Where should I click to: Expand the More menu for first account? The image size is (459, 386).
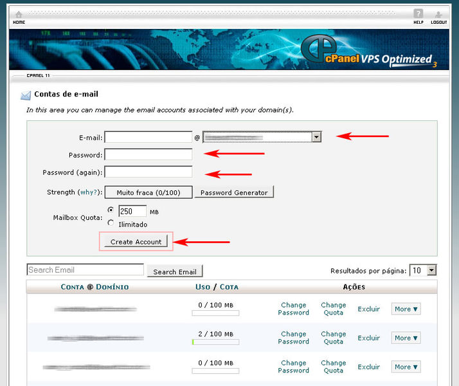pos(406,309)
